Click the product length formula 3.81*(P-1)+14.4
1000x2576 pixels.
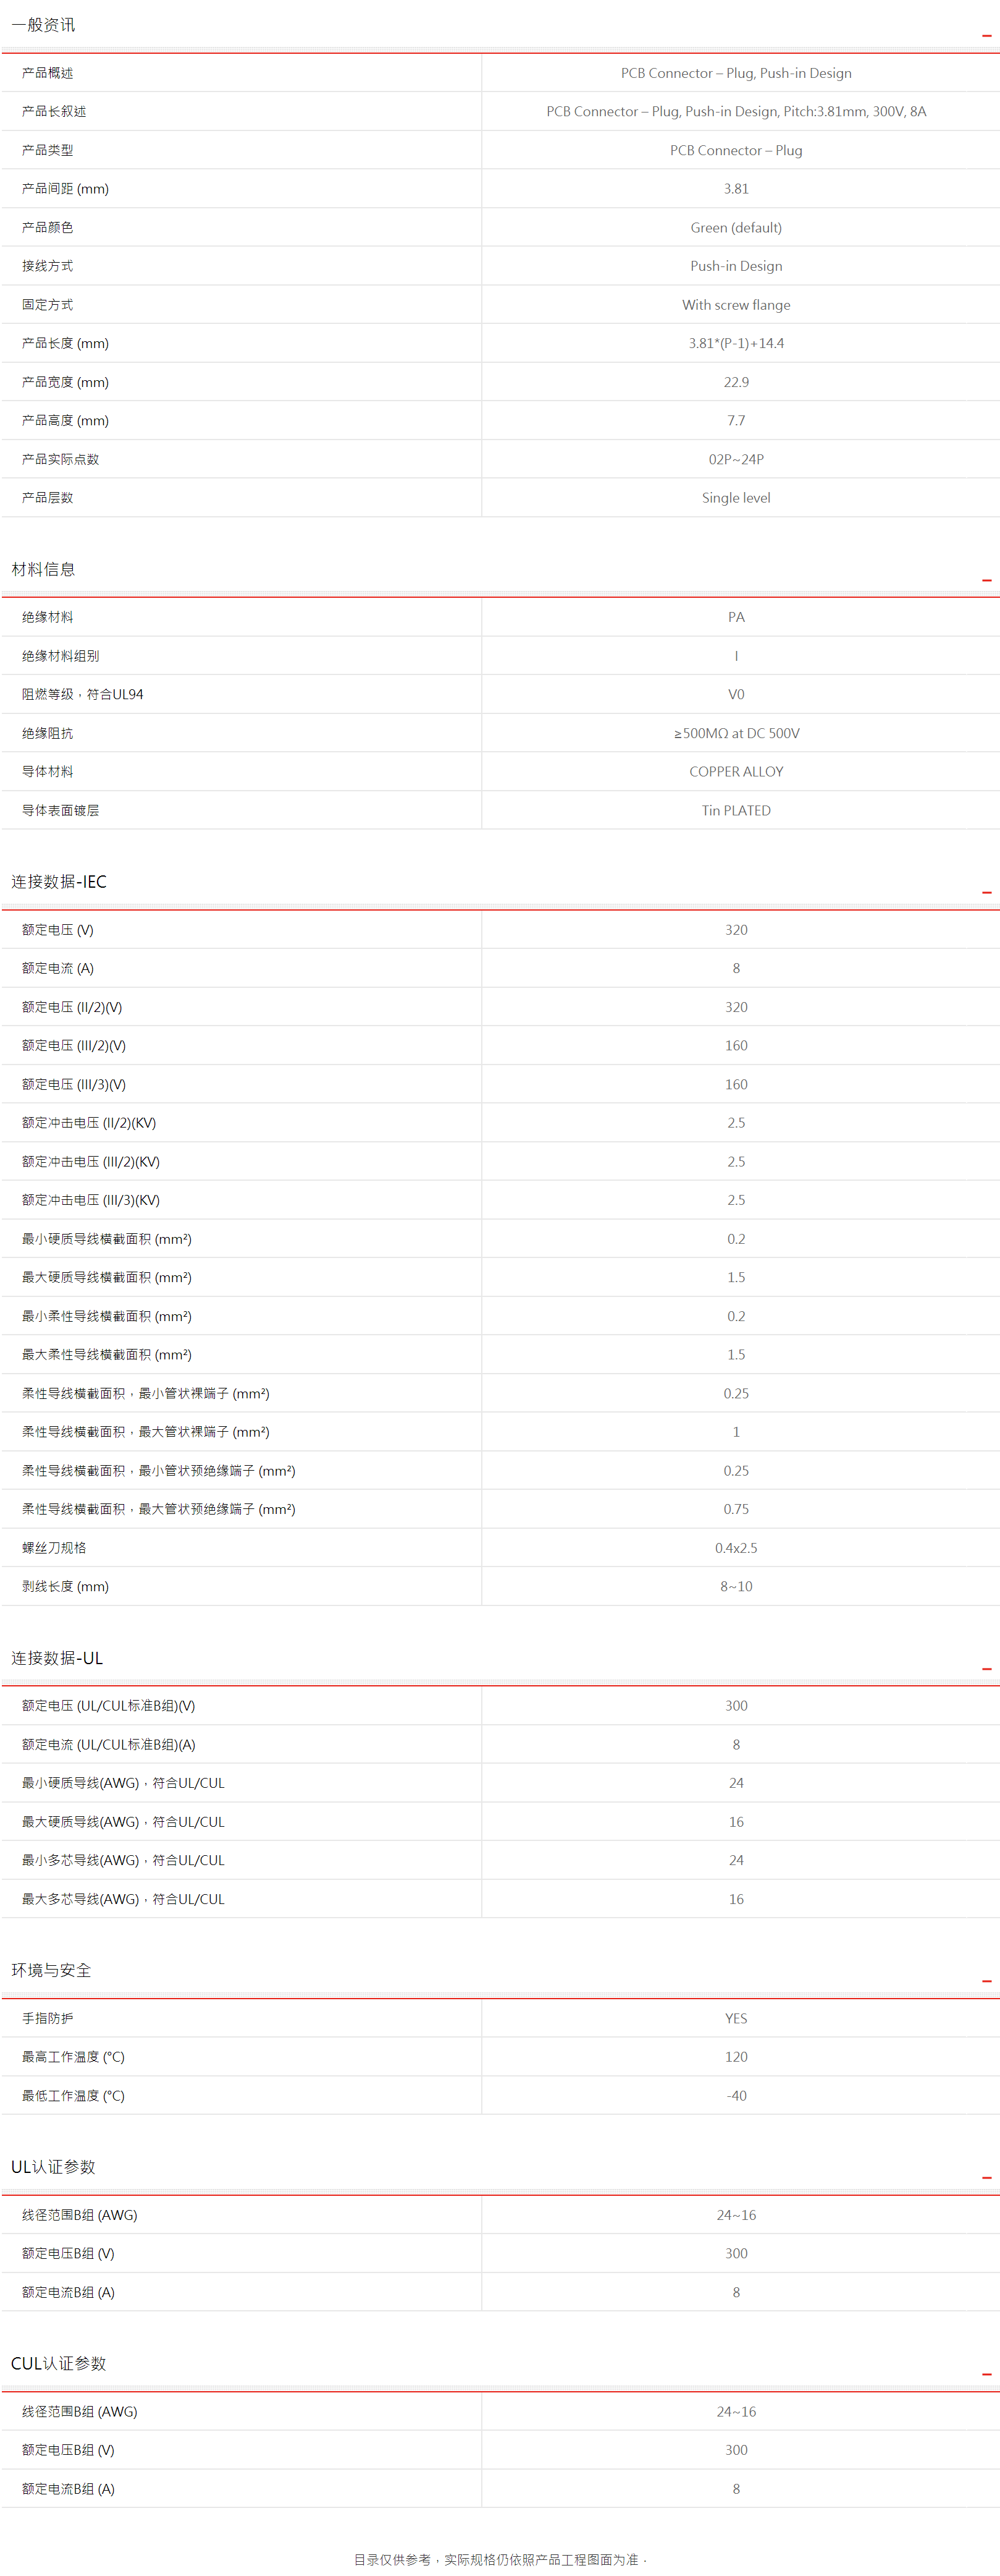[736, 343]
